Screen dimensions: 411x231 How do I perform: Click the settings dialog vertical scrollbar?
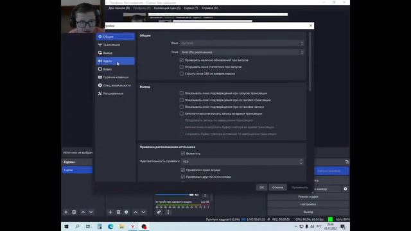(x=310, y=62)
